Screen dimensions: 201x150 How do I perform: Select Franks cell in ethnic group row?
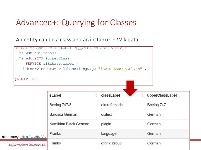click(73, 143)
